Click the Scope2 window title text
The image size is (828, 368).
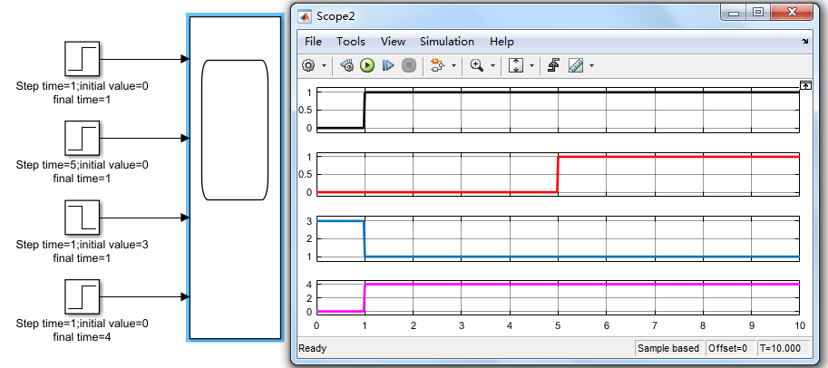click(x=336, y=15)
